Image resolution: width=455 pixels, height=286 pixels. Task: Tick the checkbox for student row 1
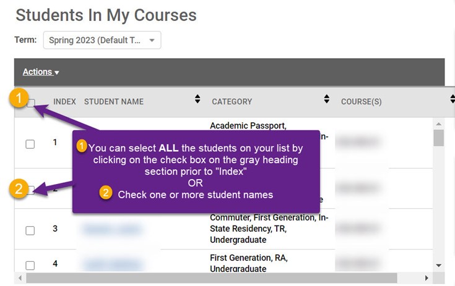coord(30,144)
